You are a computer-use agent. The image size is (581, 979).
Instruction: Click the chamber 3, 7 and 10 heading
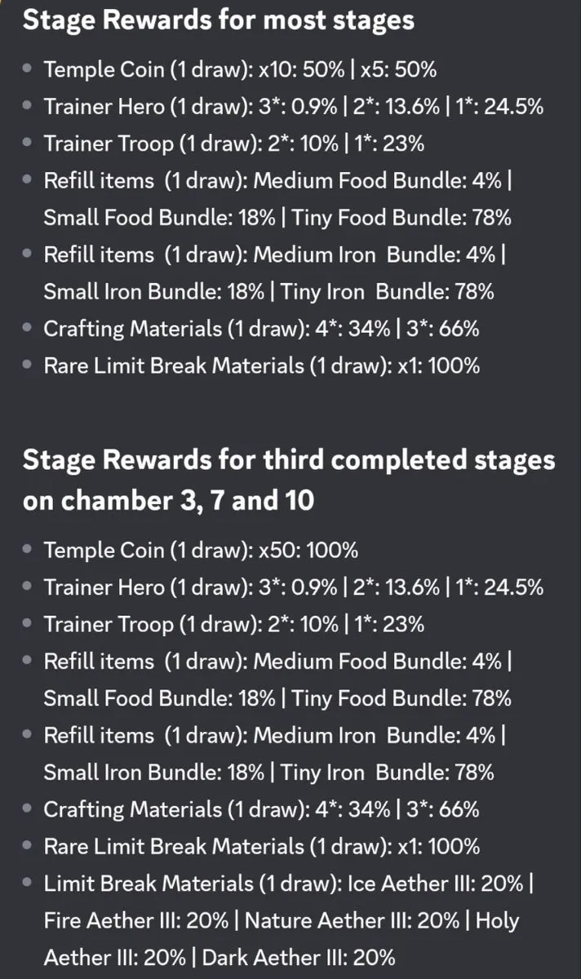289,479
